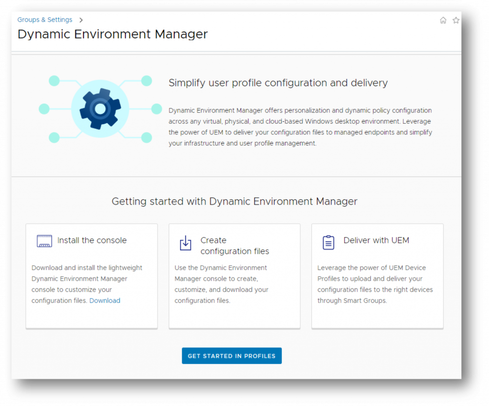Go to home via the house icon

pyautogui.click(x=443, y=20)
